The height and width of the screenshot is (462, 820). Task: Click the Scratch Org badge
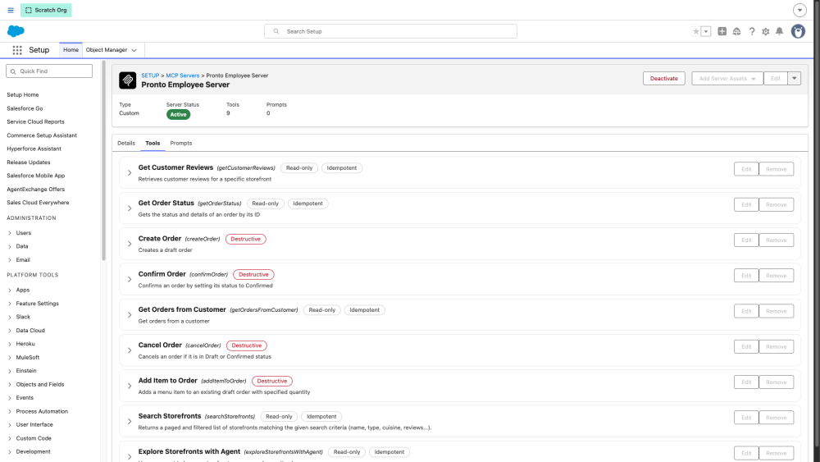46,10
